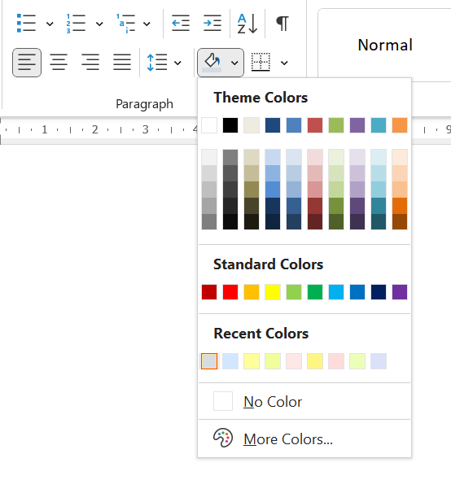
Task: Click Decrease Indent icon
Action: coord(181,24)
